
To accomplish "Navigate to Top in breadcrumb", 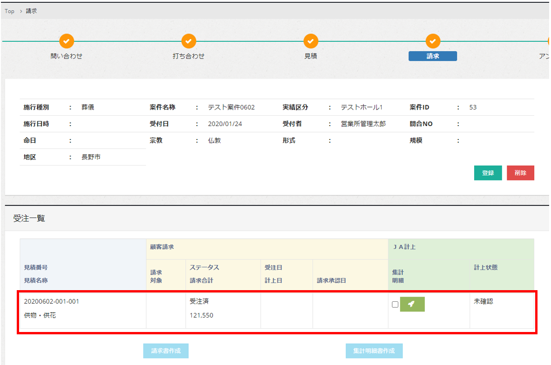I will click(x=9, y=11).
